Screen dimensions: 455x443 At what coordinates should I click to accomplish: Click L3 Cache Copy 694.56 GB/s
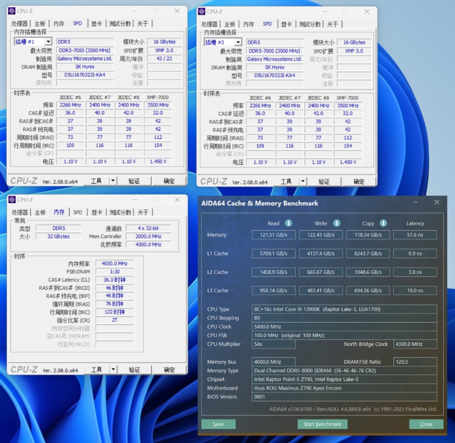pyautogui.click(x=368, y=290)
